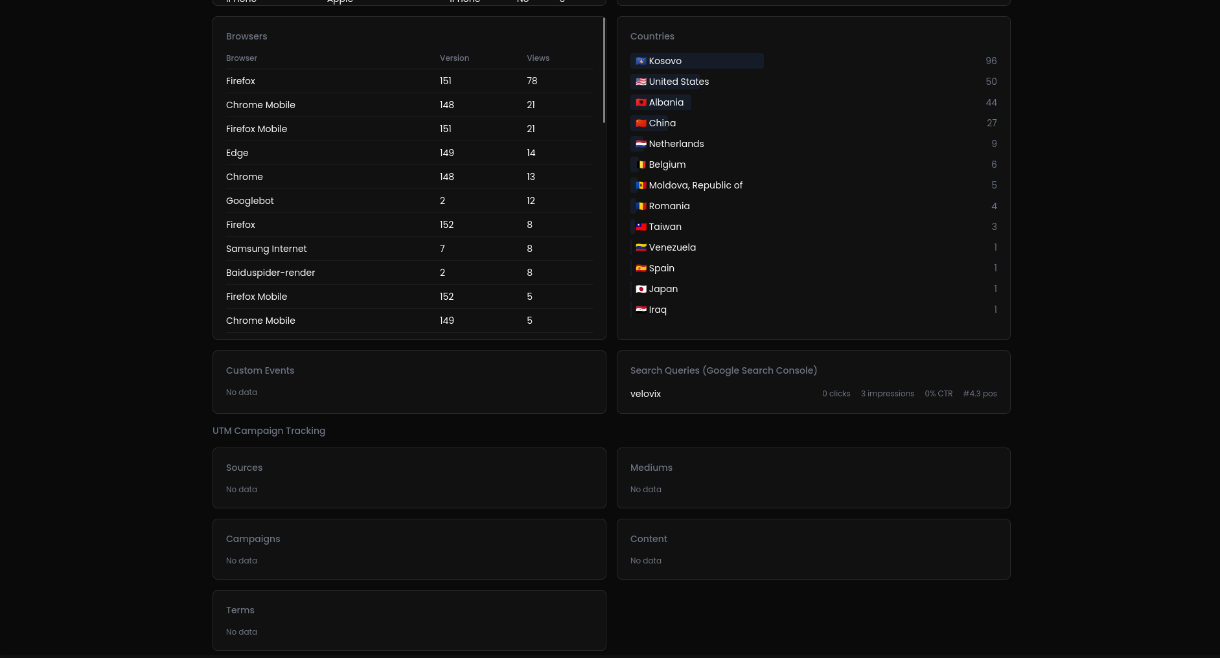Click the Custom Events heading

tap(260, 370)
